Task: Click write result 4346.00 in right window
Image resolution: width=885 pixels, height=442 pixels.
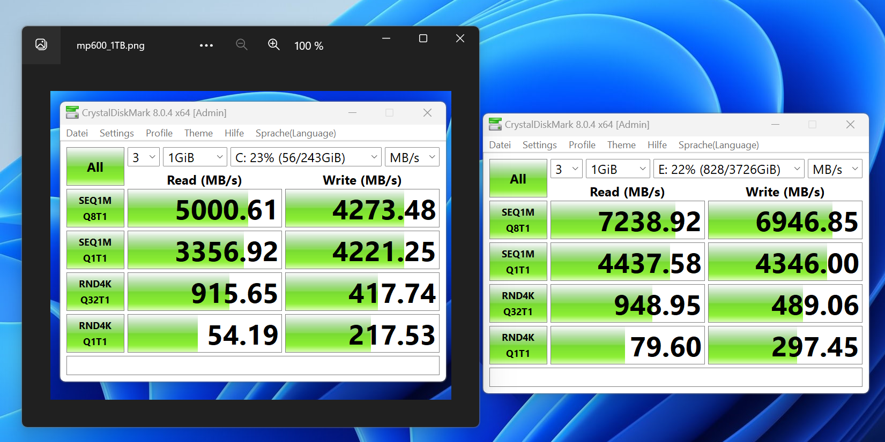Action: 785,262
